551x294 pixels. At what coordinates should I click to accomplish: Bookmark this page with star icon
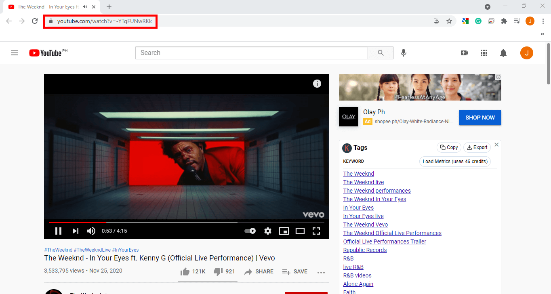[449, 21]
